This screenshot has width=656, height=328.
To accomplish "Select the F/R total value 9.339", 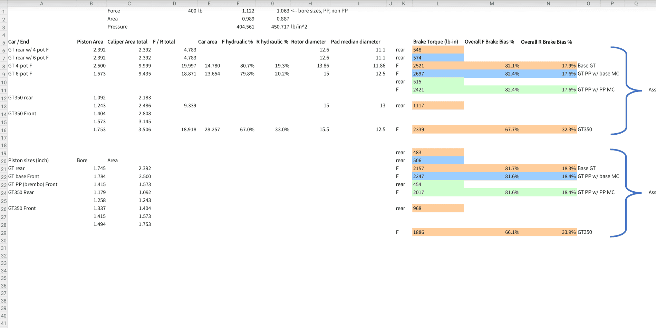I will 190,105.
